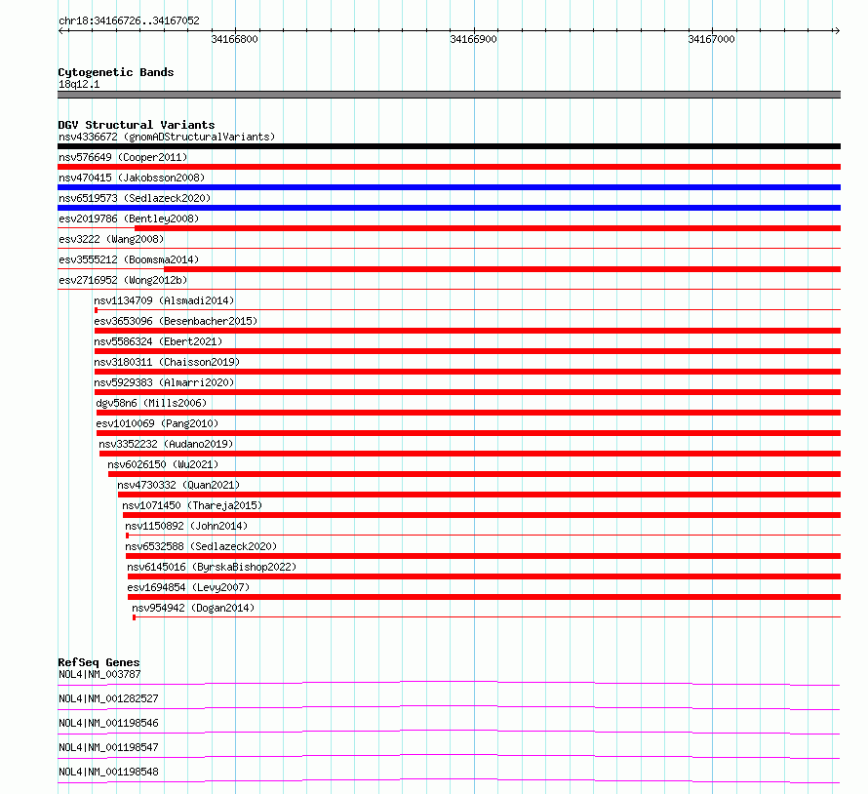Image resolution: width=868 pixels, height=794 pixels.
Task: Open variant esv3653096 (Besenbacher2015)
Action: coord(176,321)
